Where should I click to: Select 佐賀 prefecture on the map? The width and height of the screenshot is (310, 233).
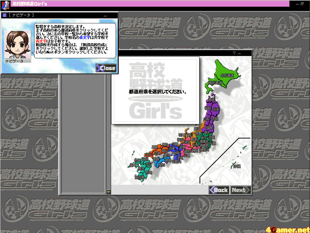137,160
